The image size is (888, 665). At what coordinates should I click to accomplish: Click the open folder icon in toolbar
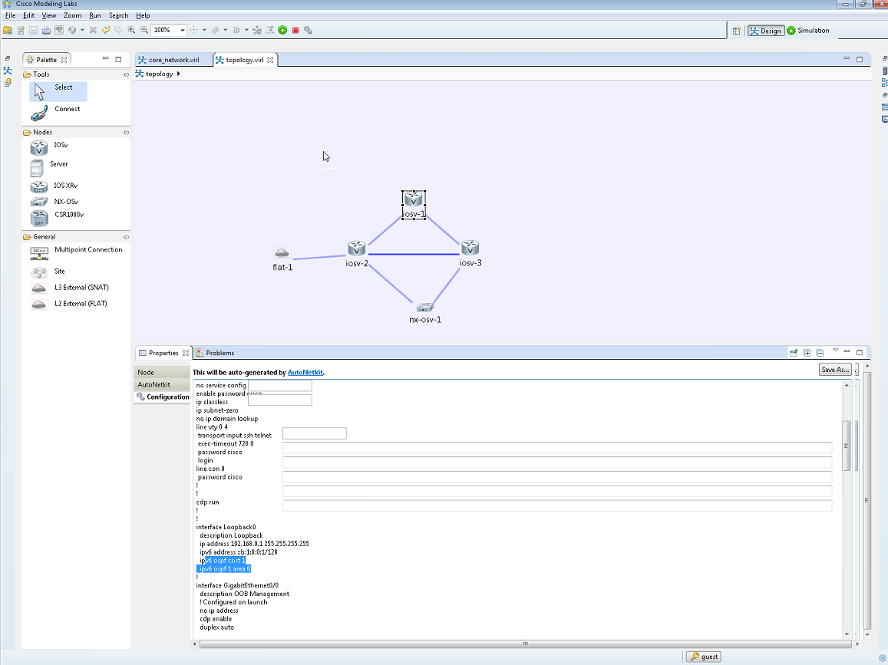pyautogui.click(x=8, y=30)
